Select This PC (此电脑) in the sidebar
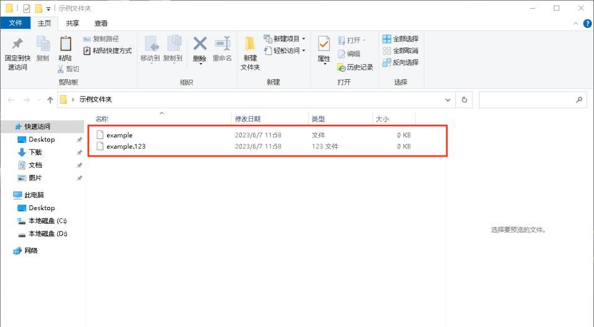Screen dimensions: 594x327 (x=34, y=195)
